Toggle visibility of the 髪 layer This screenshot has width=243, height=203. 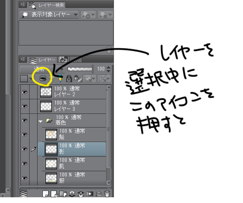tap(24, 134)
